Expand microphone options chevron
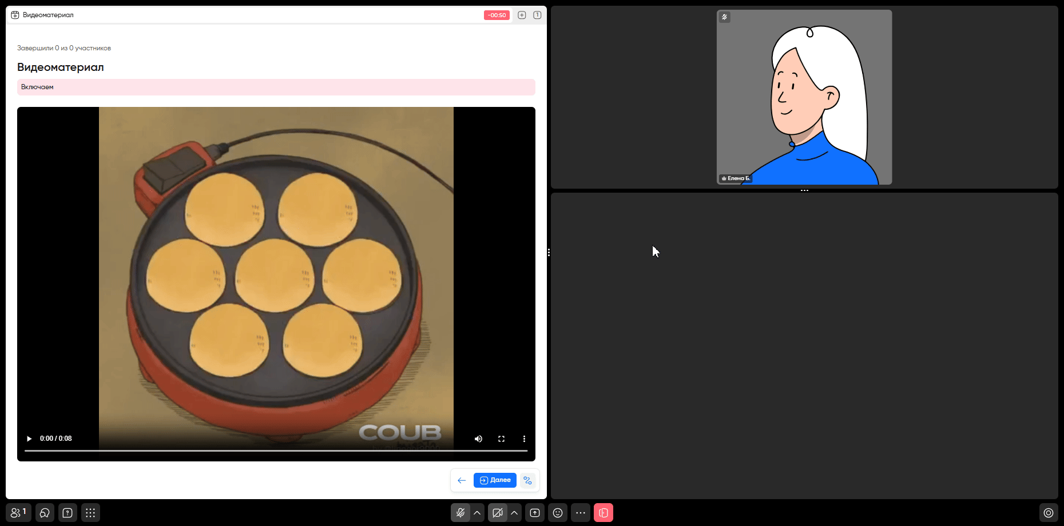The image size is (1064, 526). click(x=477, y=513)
